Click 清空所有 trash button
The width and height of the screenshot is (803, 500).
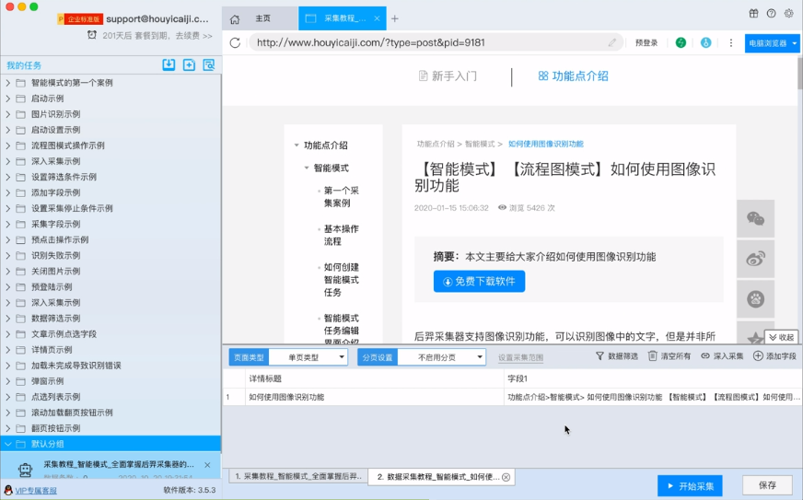(669, 356)
